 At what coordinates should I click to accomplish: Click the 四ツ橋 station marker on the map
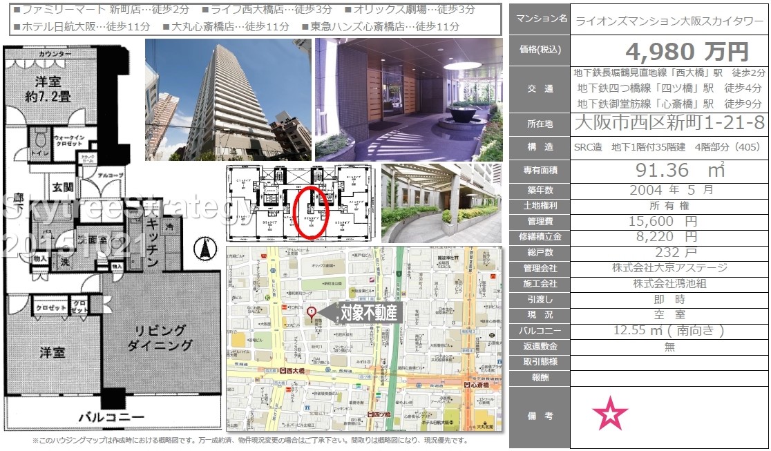click(378, 415)
